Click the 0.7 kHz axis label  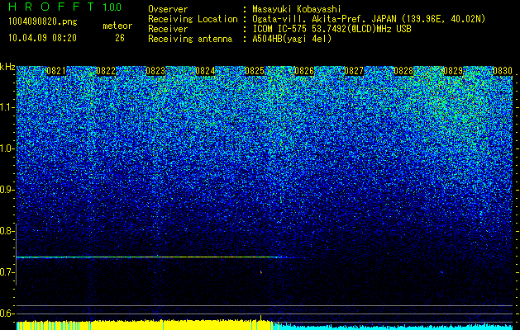click(6, 272)
